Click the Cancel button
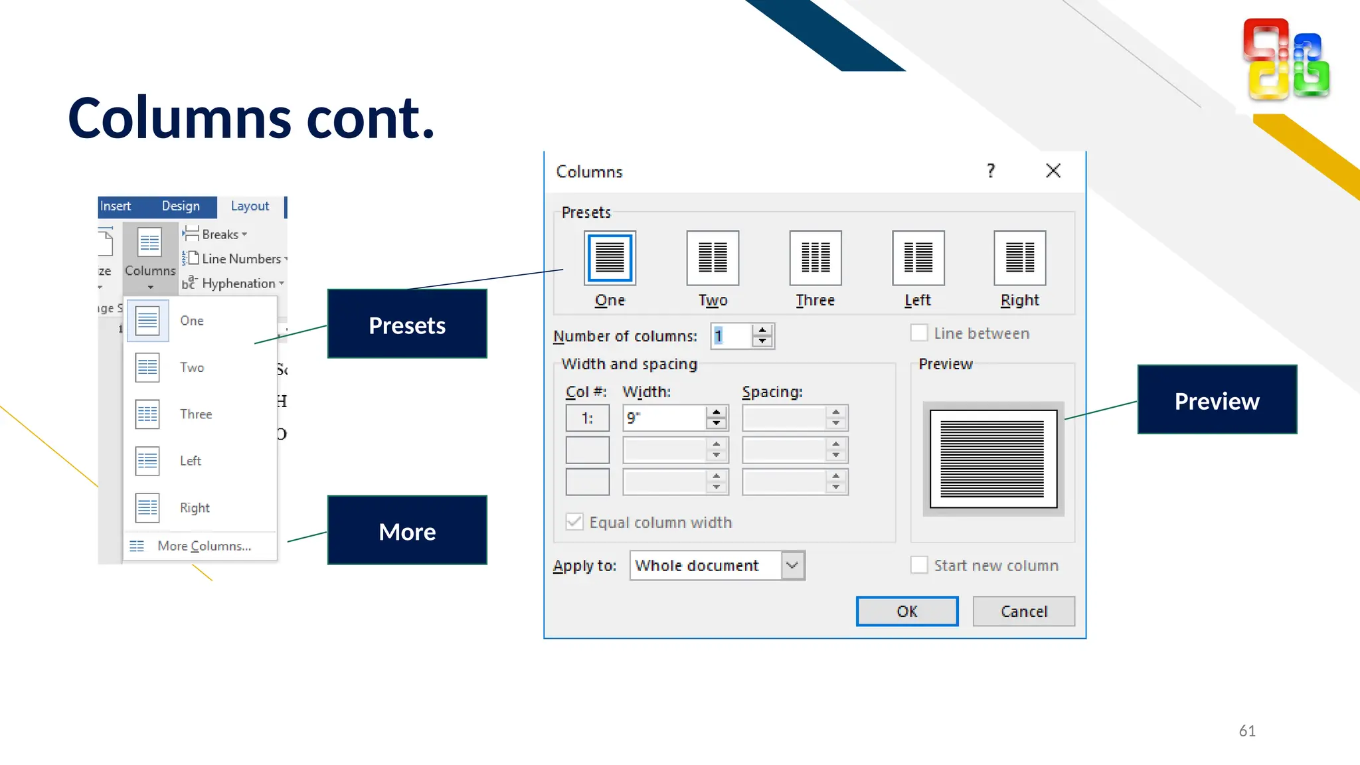This screenshot has width=1360, height=765. tap(1024, 611)
